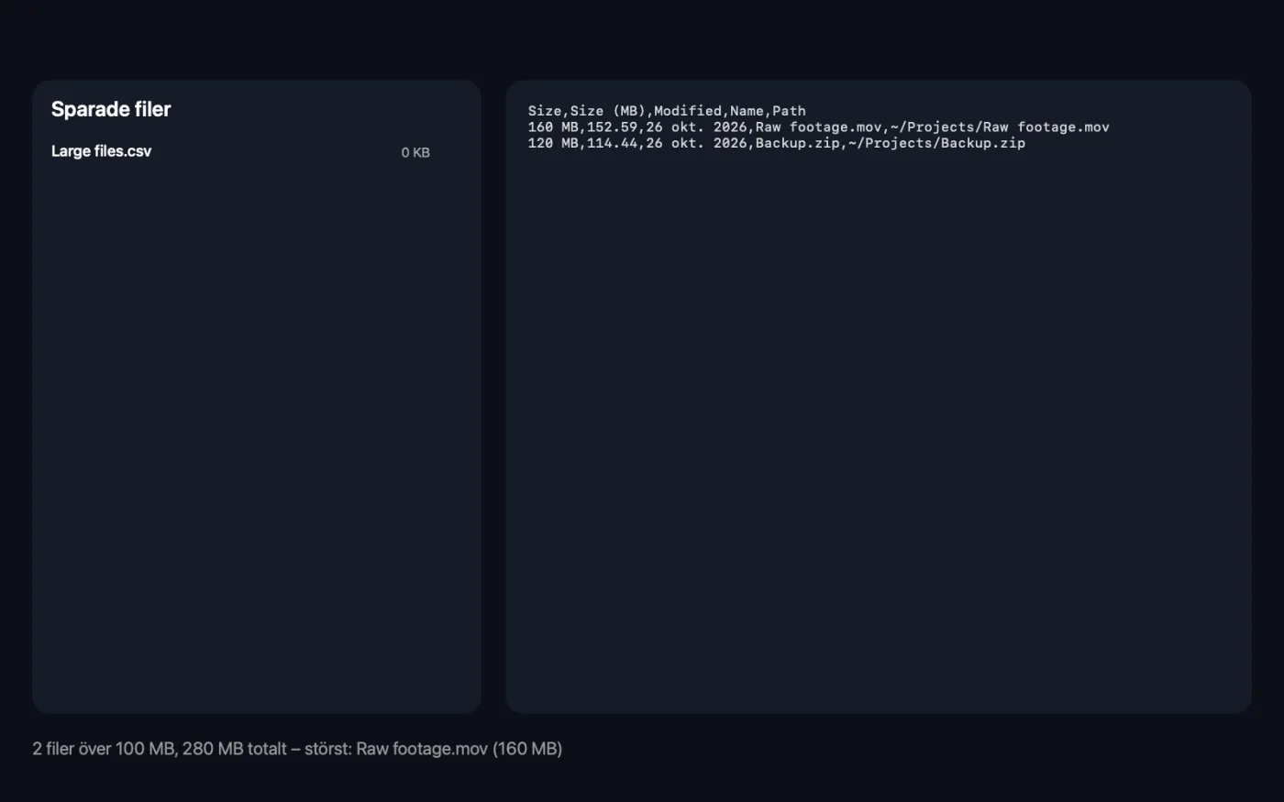This screenshot has height=802, width=1284.
Task: Select the Sparade filer panel heading
Action: (x=111, y=109)
